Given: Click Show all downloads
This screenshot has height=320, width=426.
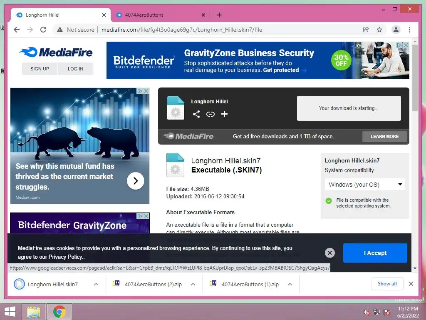Looking at the screenshot, I should (387, 284).
